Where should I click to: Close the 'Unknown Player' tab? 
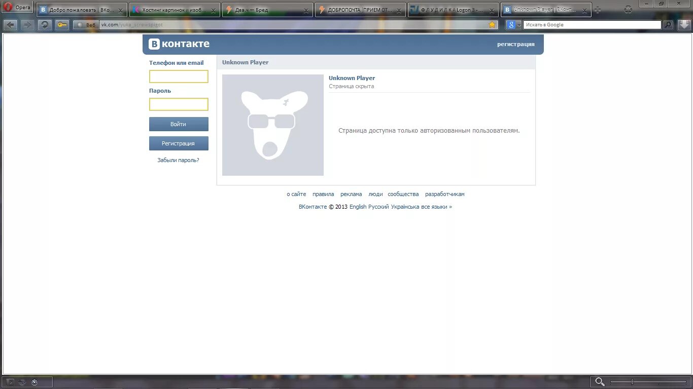pyautogui.click(x=584, y=11)
